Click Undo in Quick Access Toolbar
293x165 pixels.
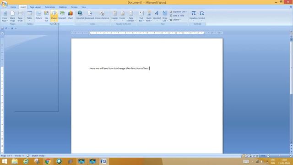click(x=6, y=28)
